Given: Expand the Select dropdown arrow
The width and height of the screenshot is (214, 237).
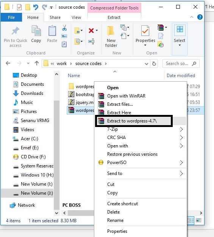Looking at the screenshot, I should 180,45.
